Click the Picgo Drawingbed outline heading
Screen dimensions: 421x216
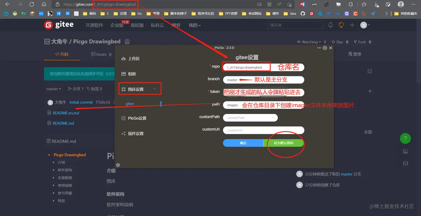[x=70, y=155]
